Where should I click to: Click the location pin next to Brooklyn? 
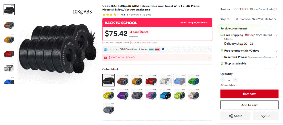[237, 19]
